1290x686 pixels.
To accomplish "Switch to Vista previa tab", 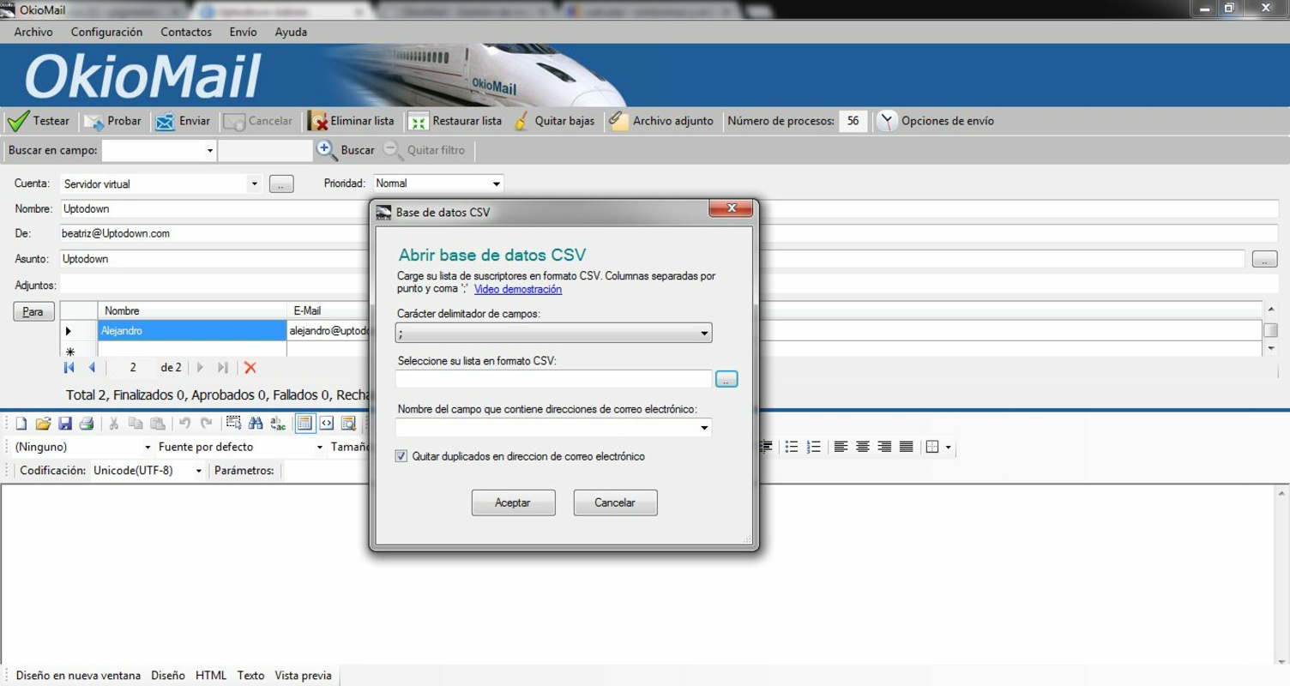I will tap(303, 676).
